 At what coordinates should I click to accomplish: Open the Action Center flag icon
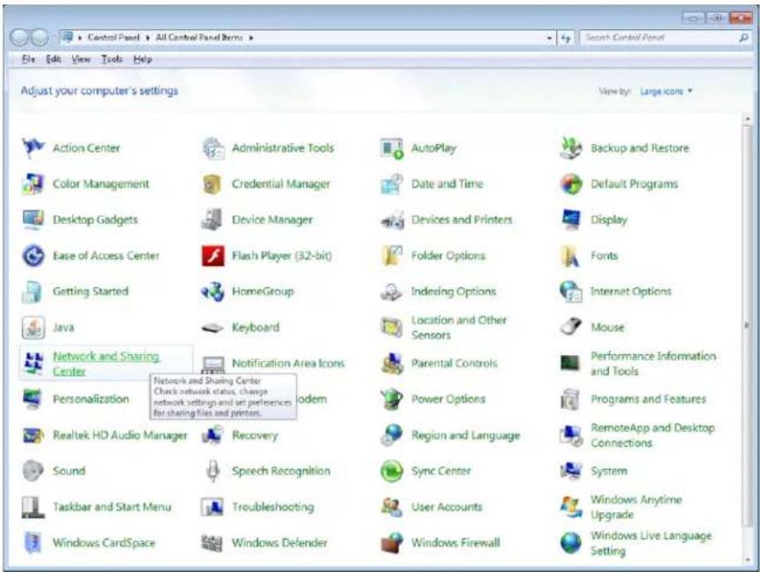(x=33, y=148)
